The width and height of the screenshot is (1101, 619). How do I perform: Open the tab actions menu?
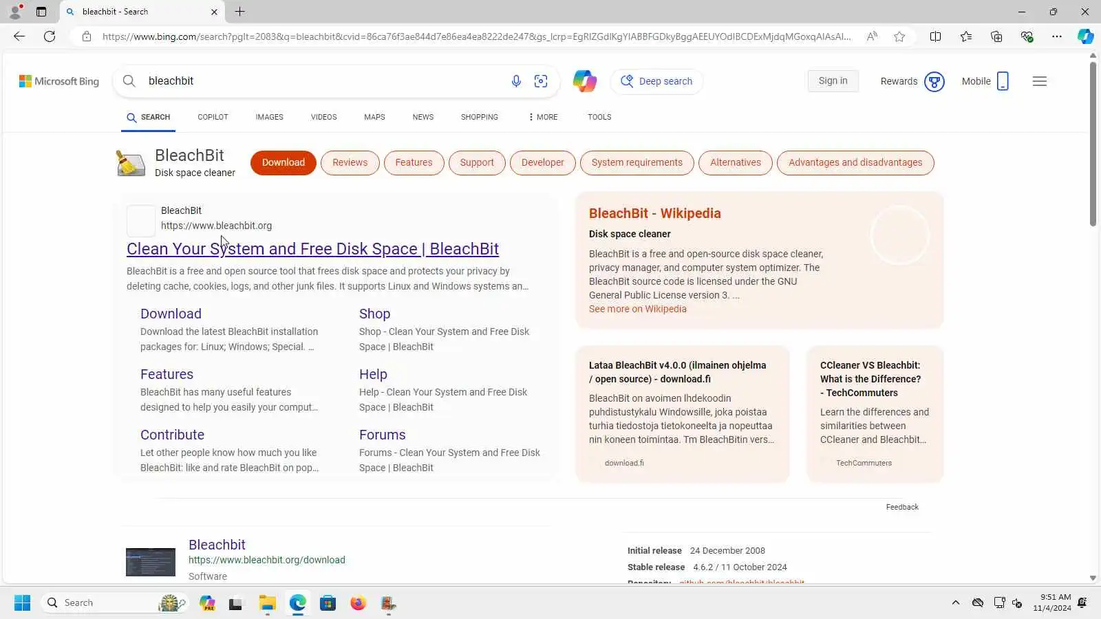[41, 12]
